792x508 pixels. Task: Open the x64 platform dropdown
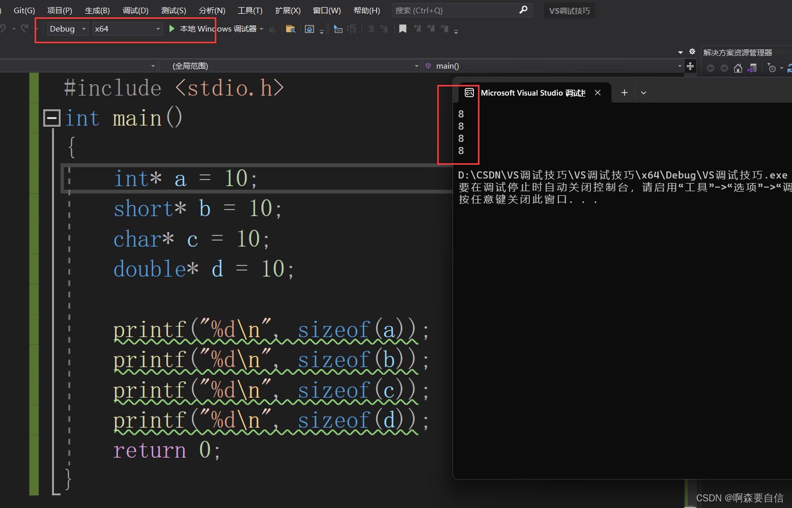point(127,29)
